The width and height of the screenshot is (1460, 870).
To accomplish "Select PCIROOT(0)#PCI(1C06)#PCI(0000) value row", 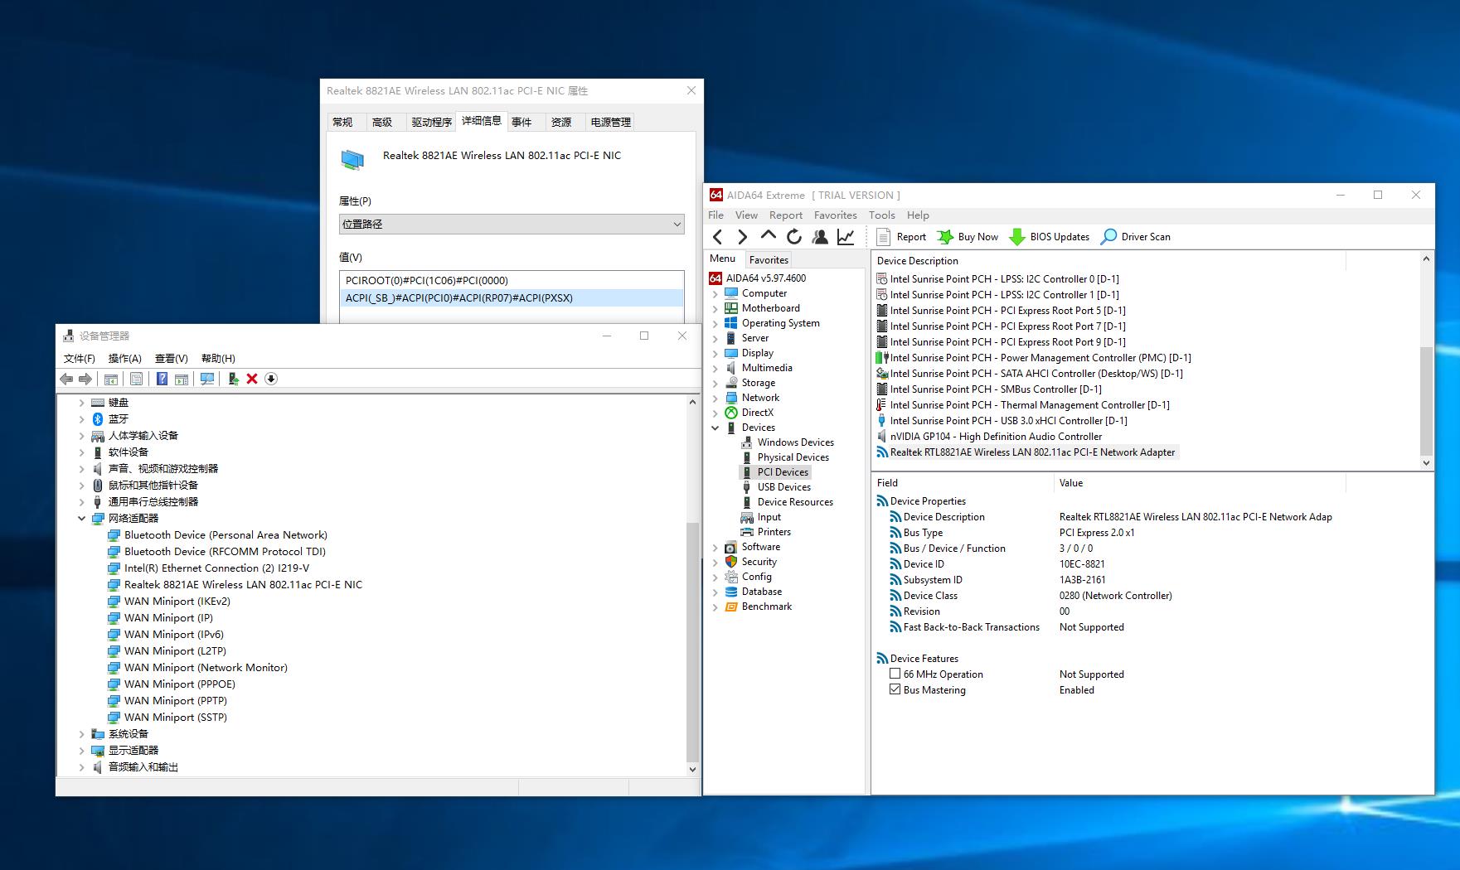I will [512, 280].
